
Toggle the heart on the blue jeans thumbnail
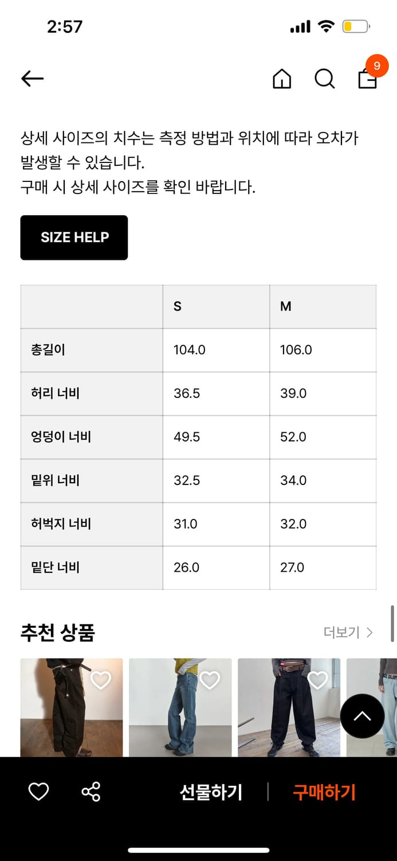(x=210, y=679)
